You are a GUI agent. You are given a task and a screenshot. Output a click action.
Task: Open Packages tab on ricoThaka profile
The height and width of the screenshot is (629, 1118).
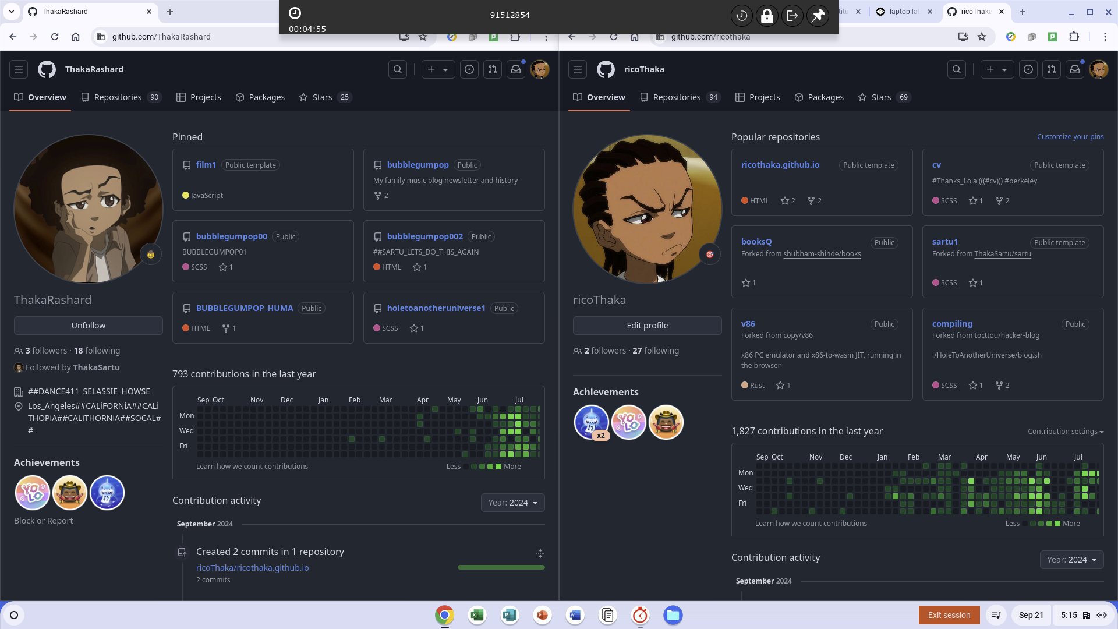[x=819, y=97]
